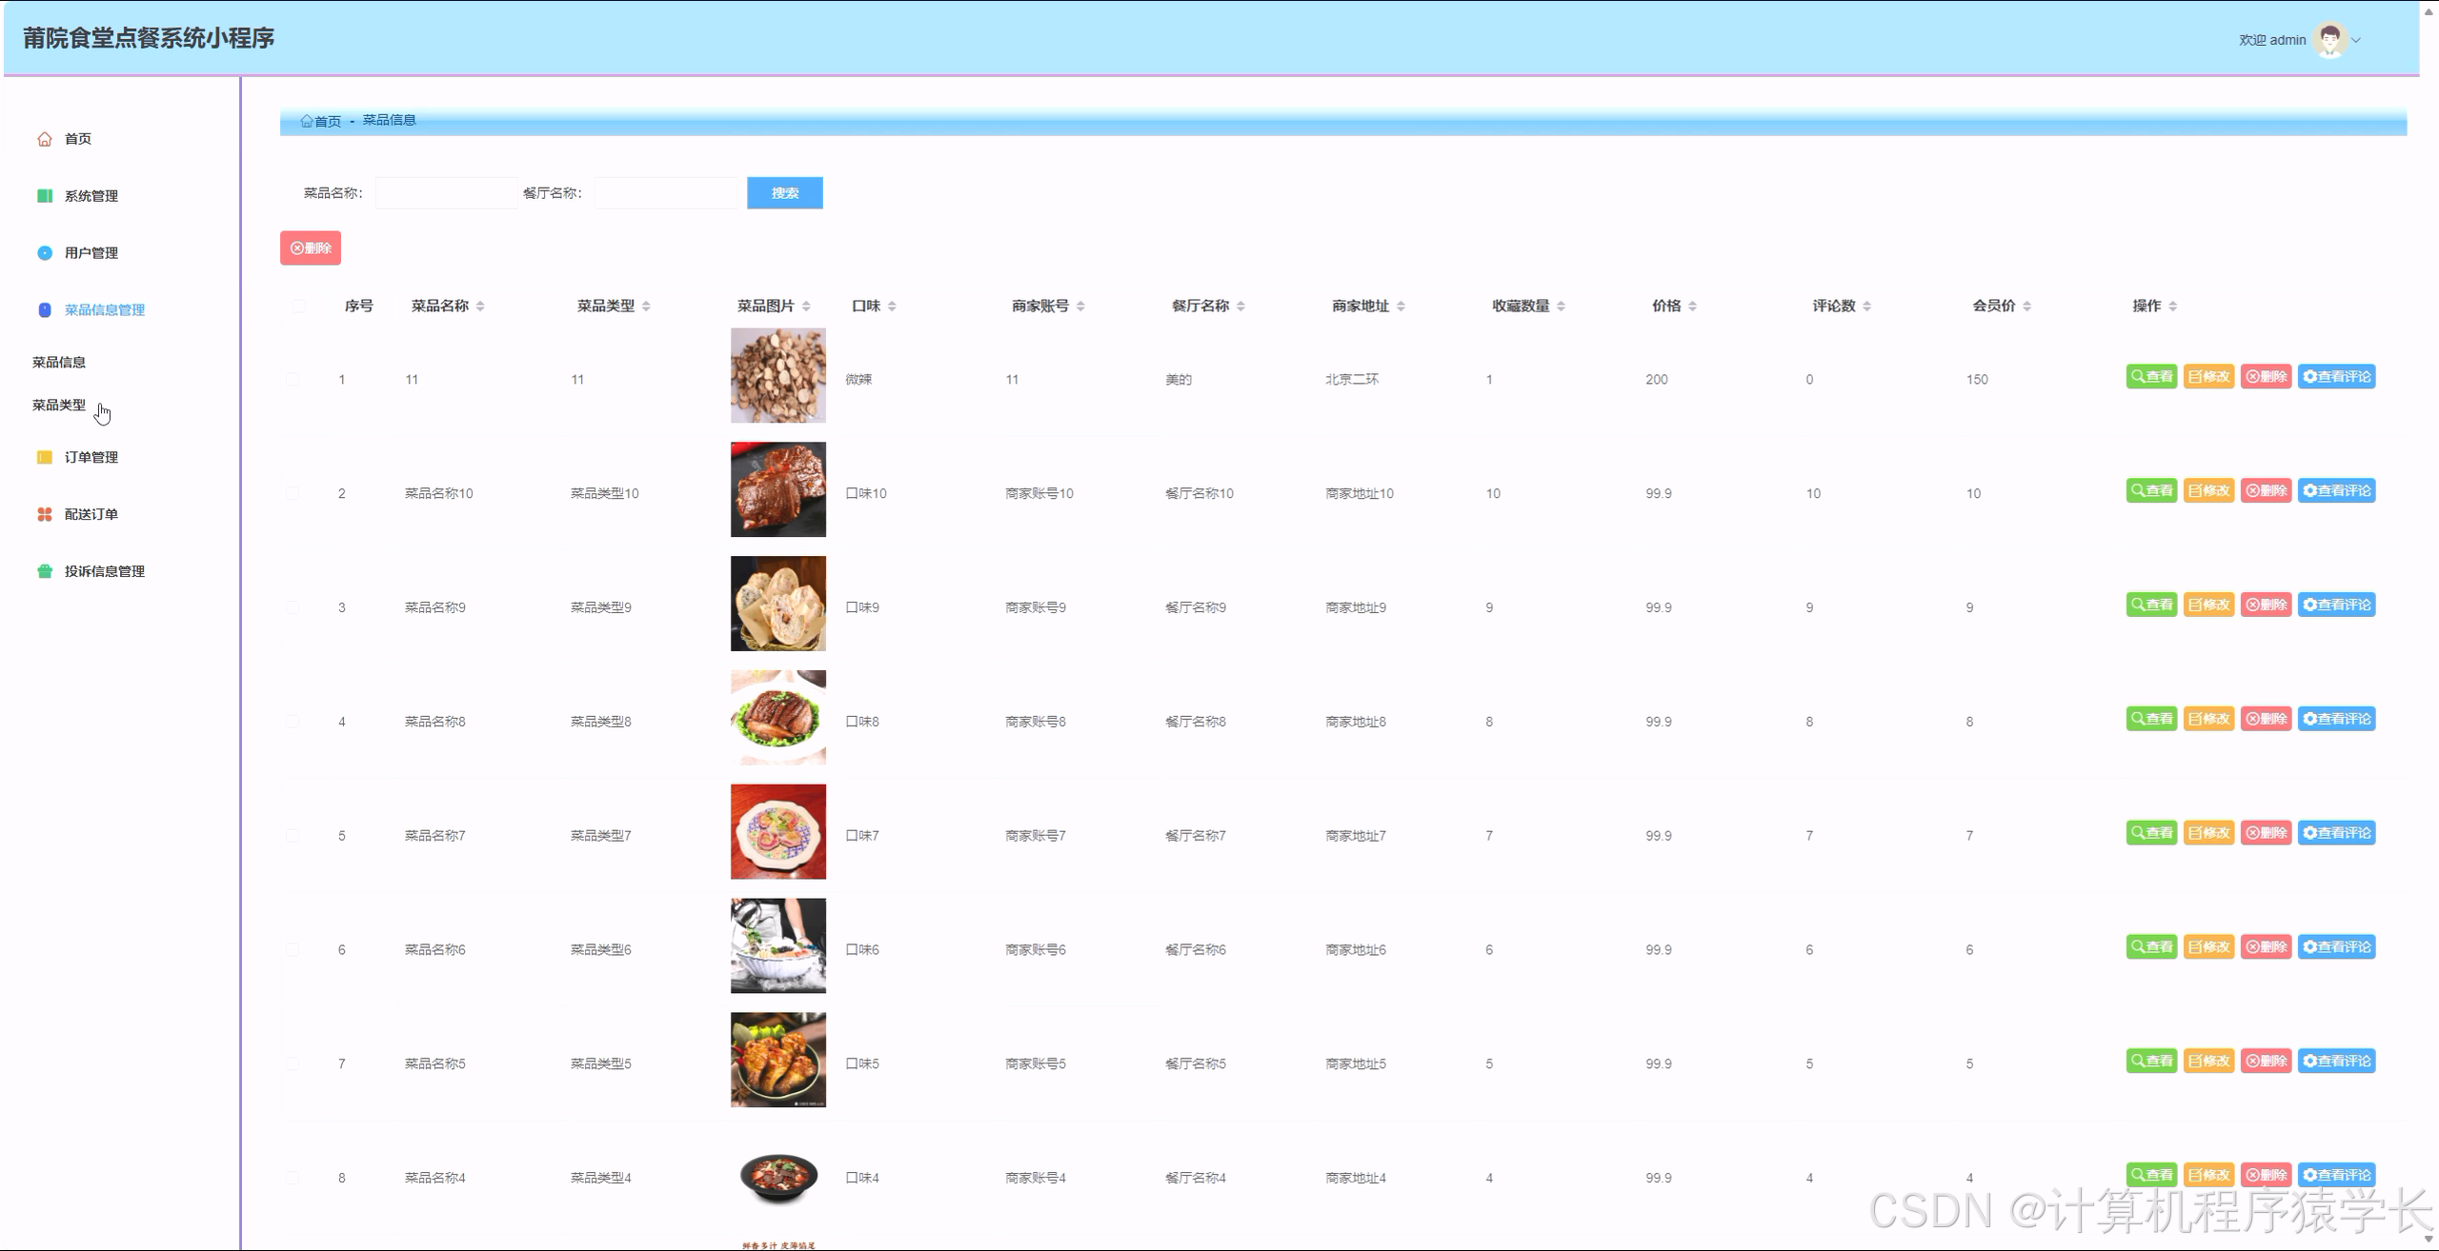Open the 菜品类型 submenu item
2439x1251 pixels.
[59, 405]
